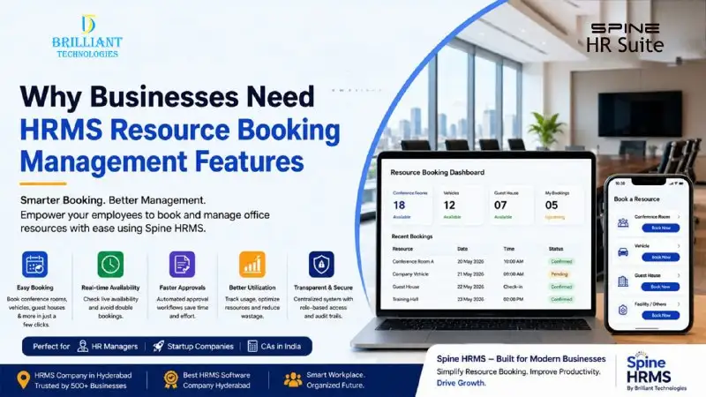Click the Brilliant Technologies logo
This screenshot has height=397, width=706.
86,36
